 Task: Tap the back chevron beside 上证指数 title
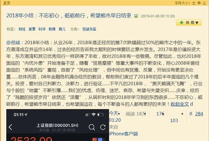(x=10, y=127)
